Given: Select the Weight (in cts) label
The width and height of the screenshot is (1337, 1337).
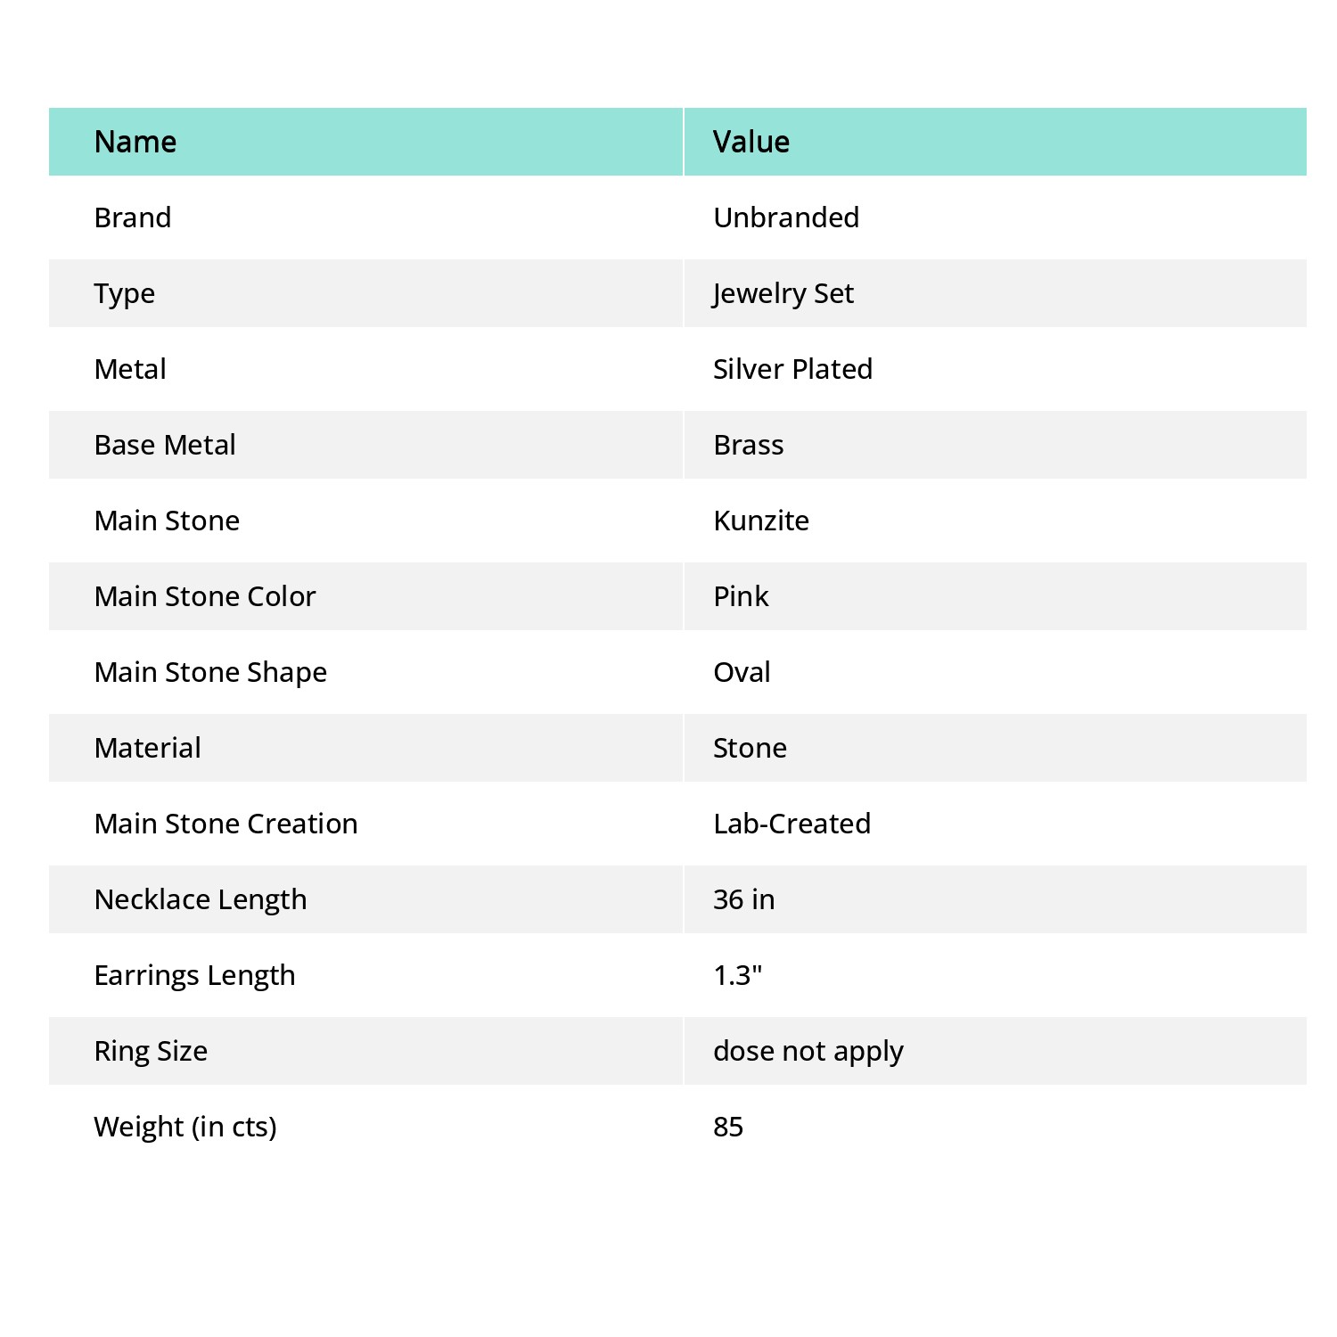Looking at the screenshot, I should click(x=185, y=1128).
